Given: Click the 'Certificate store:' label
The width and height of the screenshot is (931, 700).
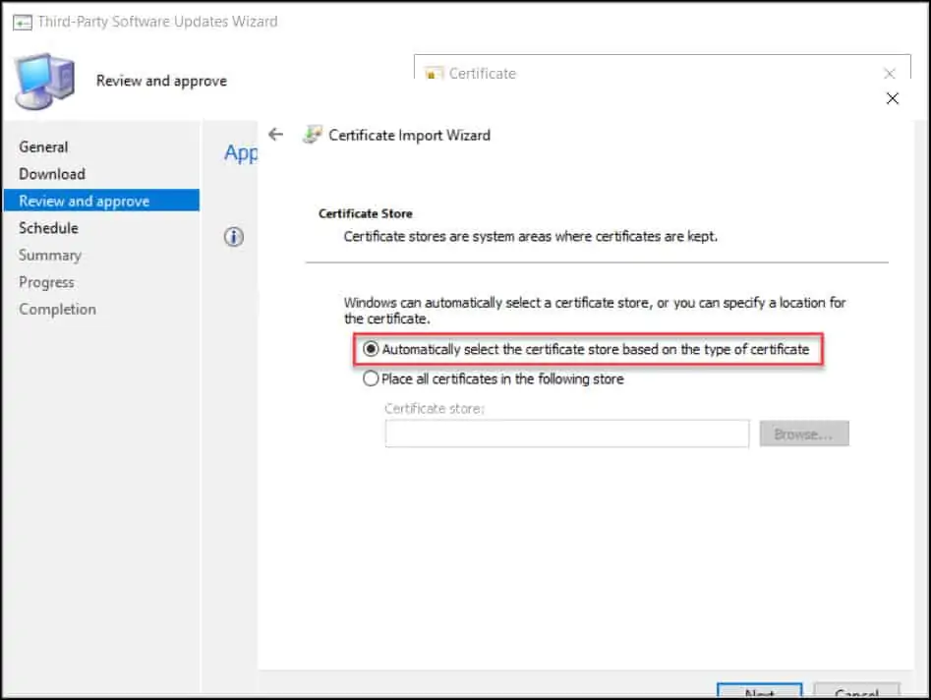Looking at the screenshot, I should [435, 408].
